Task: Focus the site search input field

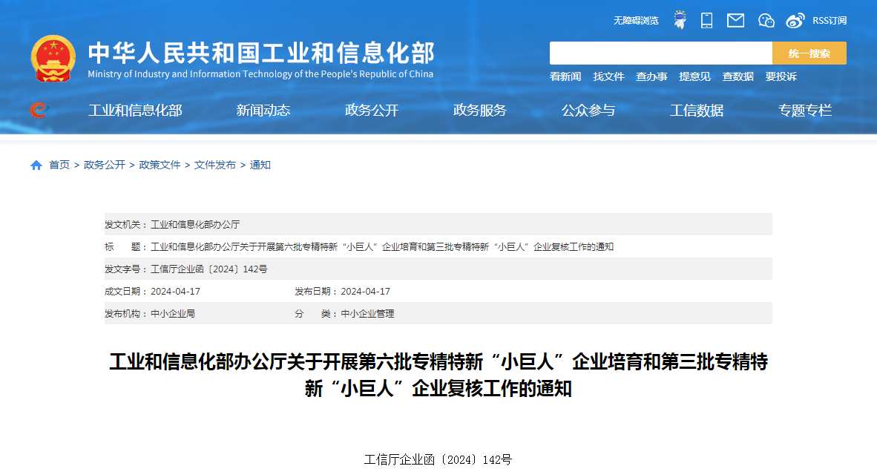Action: click(661, 53)
